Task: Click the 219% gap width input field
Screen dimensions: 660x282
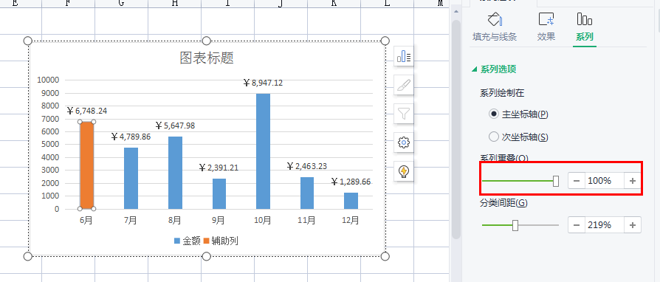Action: (605, 225)
